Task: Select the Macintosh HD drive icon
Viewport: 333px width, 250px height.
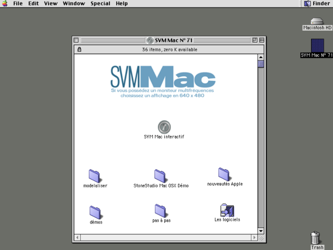Action: pyautogui.click(x=317, y=21)
